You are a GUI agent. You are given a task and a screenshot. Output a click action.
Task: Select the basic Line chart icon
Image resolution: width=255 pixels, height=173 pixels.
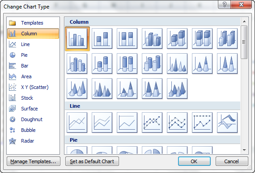[77, 122]
